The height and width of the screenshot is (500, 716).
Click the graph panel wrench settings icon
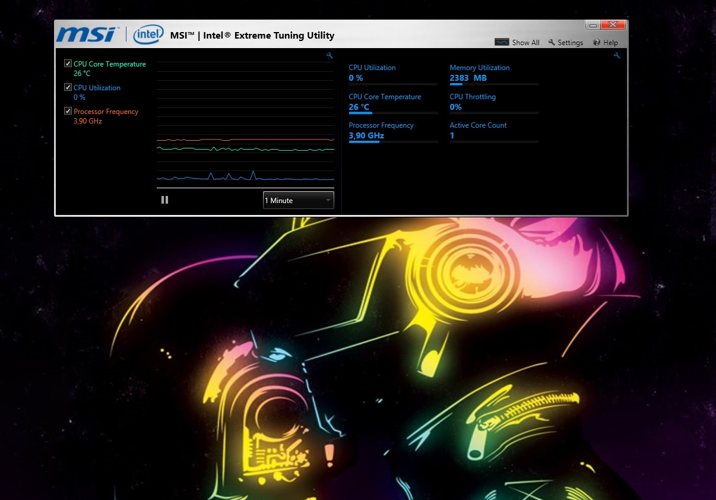pos(330,56)
